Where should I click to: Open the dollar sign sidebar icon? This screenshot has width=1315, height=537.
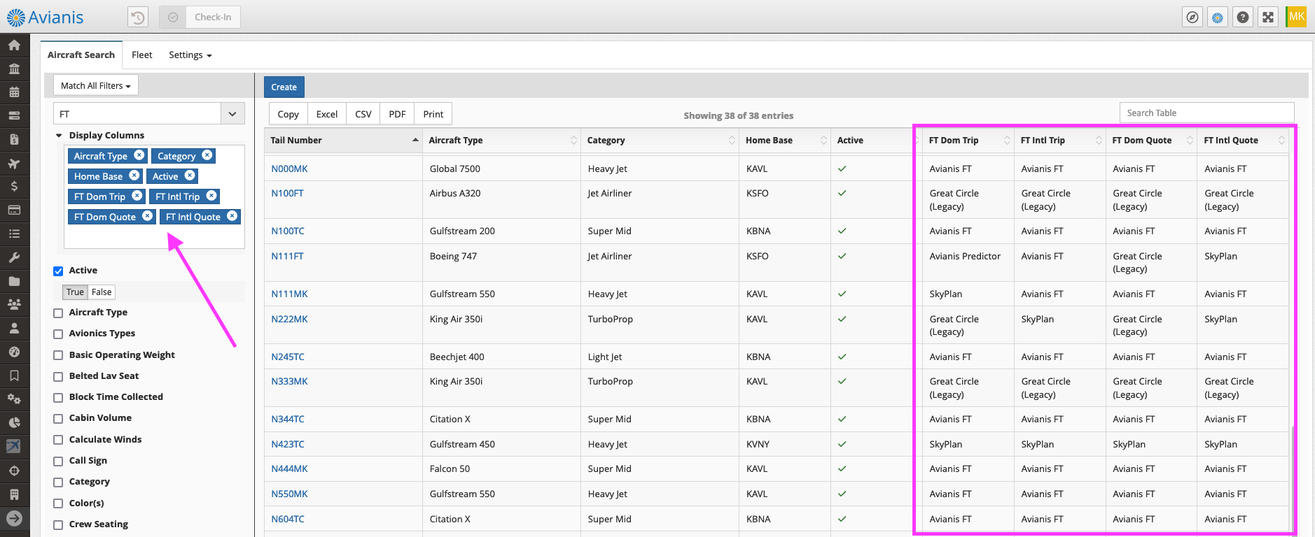coord(14,186)
